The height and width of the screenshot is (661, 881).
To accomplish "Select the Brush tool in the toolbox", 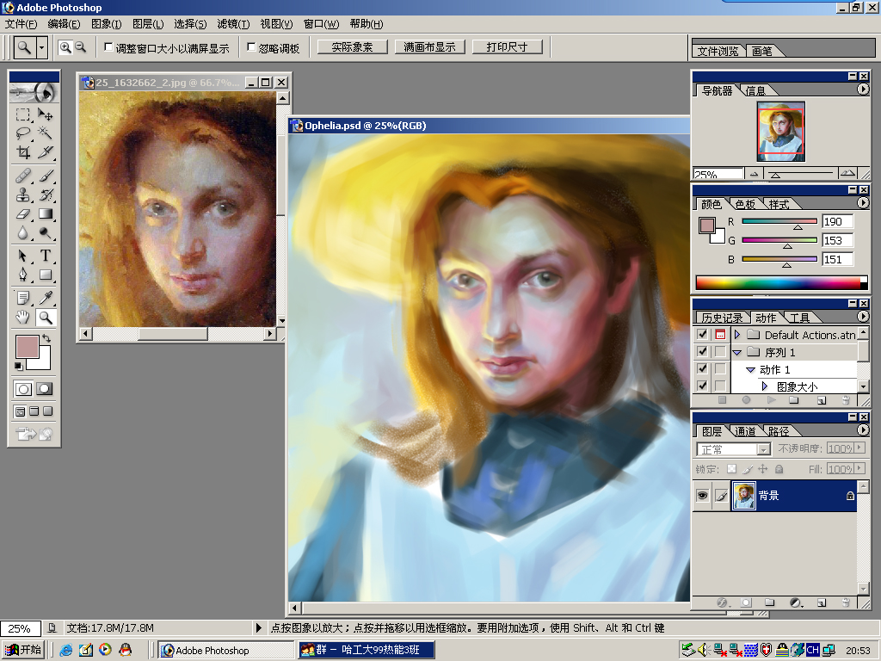I will pos(46,176).
